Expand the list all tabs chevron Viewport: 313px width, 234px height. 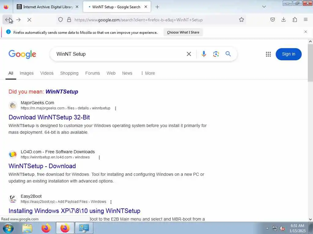[264, 7]
